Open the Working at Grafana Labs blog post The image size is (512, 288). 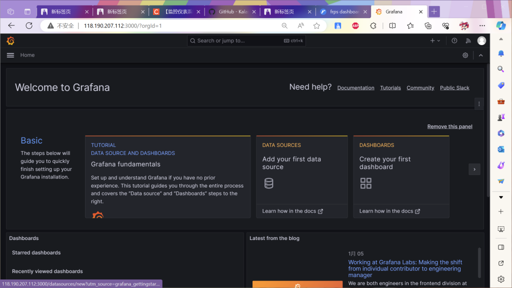405,268
